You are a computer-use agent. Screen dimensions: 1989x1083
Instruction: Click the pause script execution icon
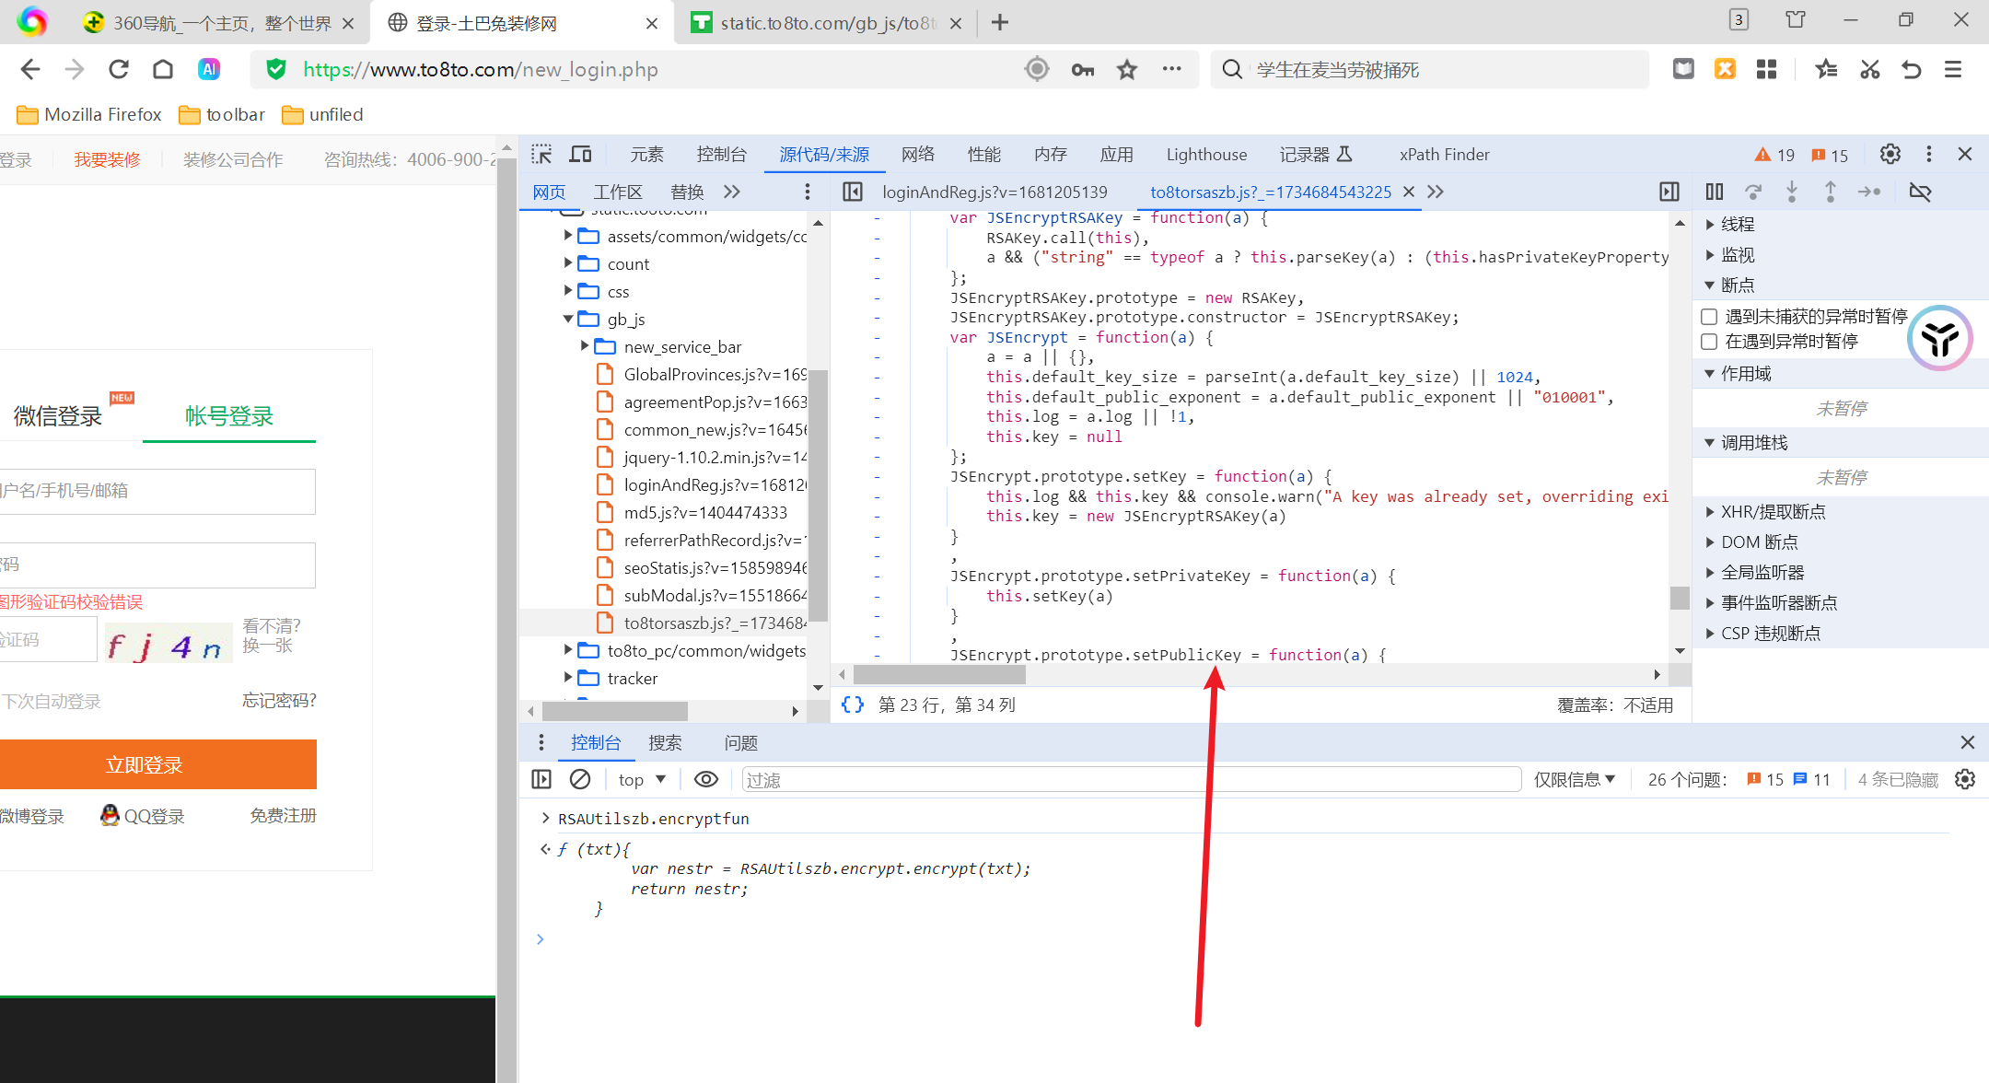point(1714,192)
